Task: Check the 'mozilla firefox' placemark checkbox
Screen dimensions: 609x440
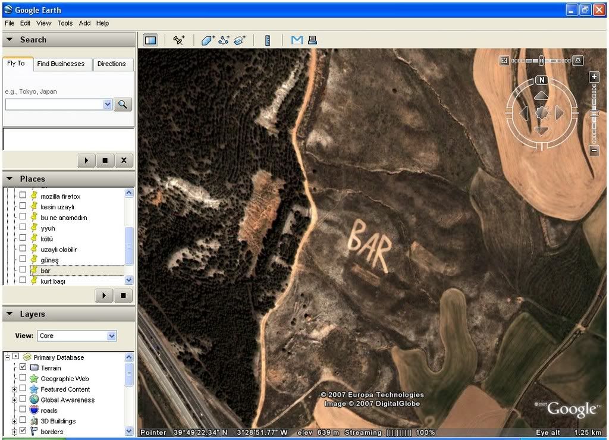Action: [x=23, y=196]
